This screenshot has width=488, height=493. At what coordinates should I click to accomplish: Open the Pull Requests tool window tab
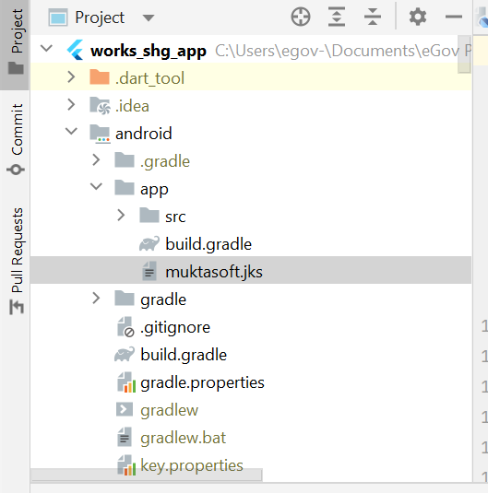point(16,261)
